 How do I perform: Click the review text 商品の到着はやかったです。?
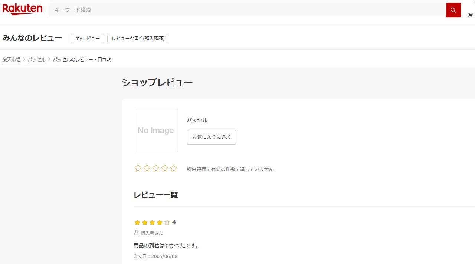click(166, 245)
